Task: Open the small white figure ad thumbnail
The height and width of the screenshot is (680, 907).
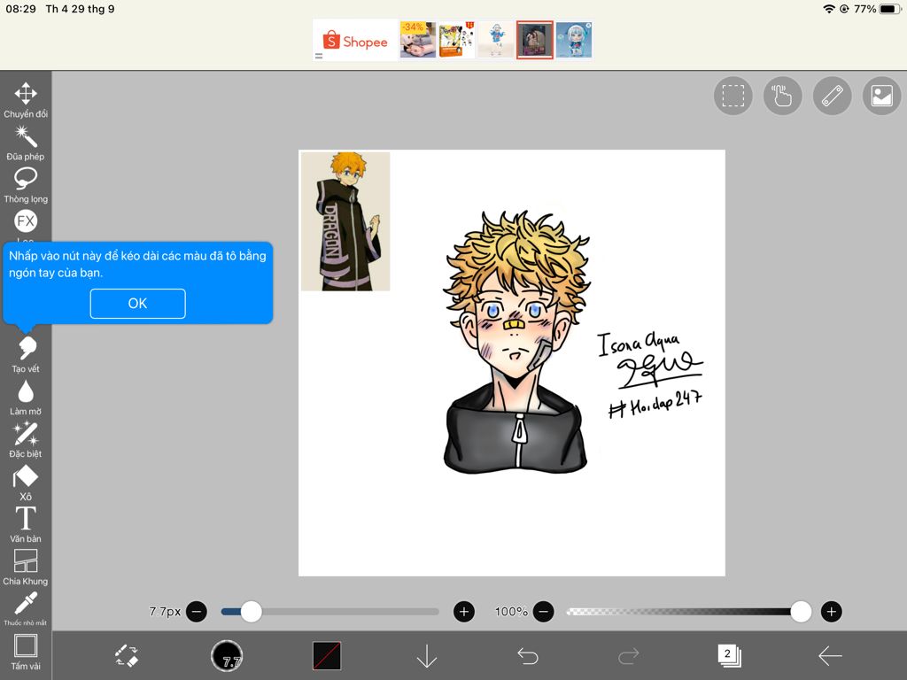Action: 496,40
